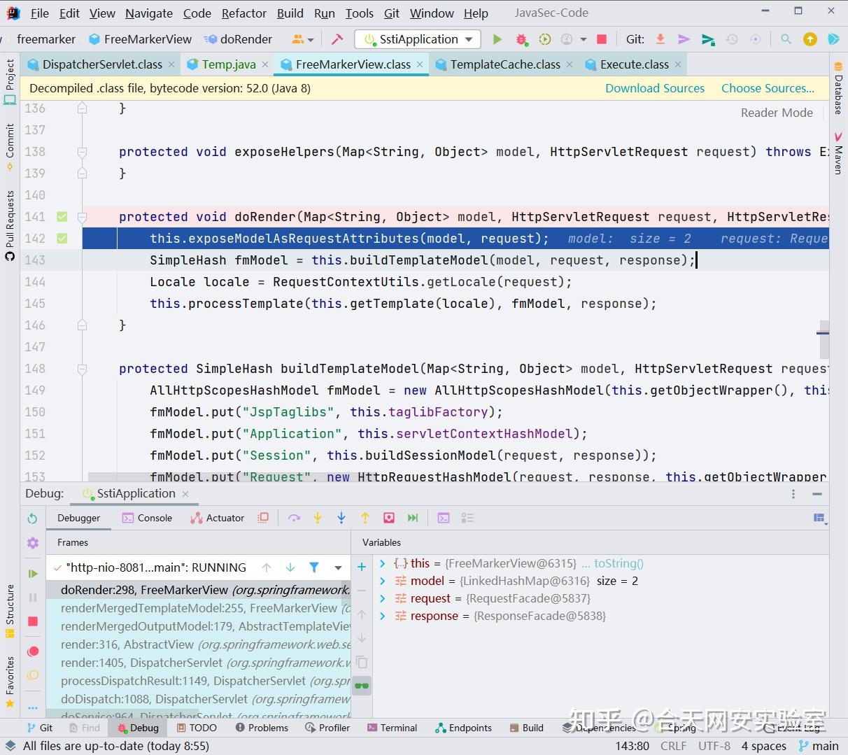Click Git Push icon in toolbar
The width and height of the screenshot is (848, 755).
coord(708,39)
